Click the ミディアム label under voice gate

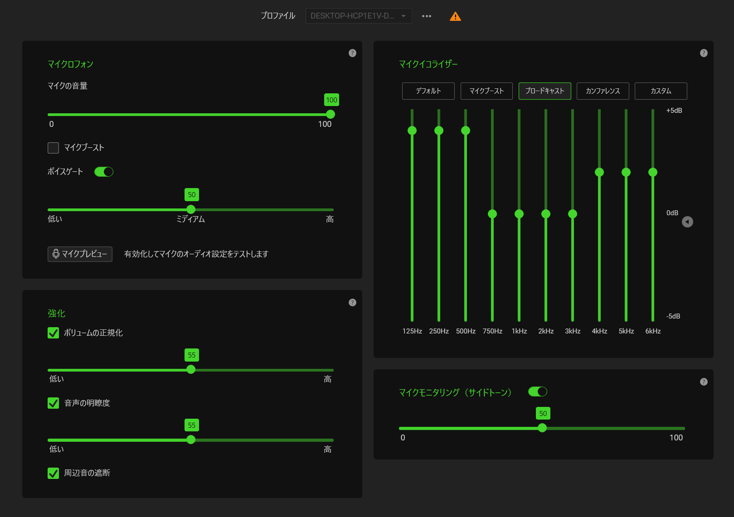190,219
